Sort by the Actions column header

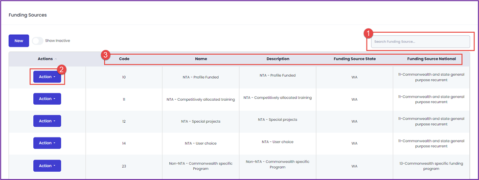(45, 59)
